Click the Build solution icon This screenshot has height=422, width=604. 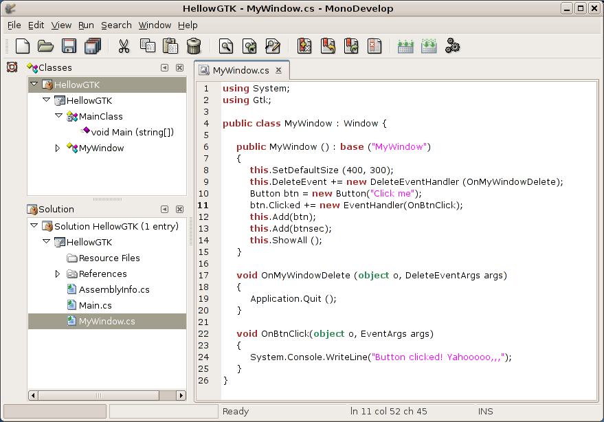tap(405, 46)
